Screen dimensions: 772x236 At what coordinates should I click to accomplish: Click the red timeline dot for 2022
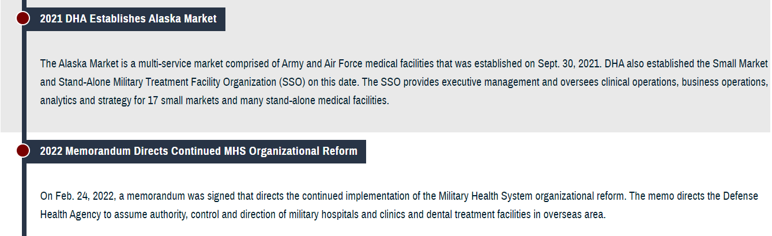point(22,151)
